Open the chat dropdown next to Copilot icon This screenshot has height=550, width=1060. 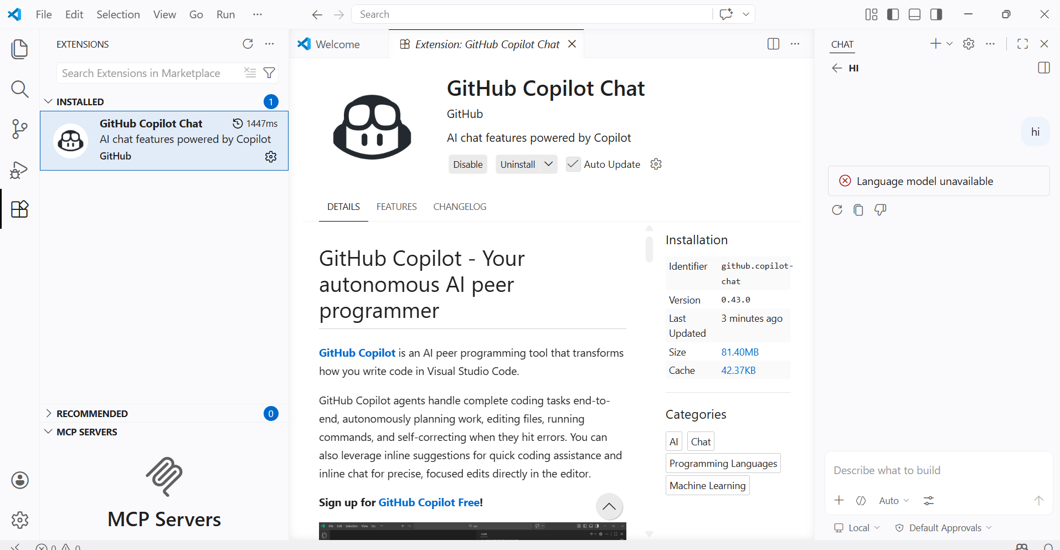tap(746, 14)
